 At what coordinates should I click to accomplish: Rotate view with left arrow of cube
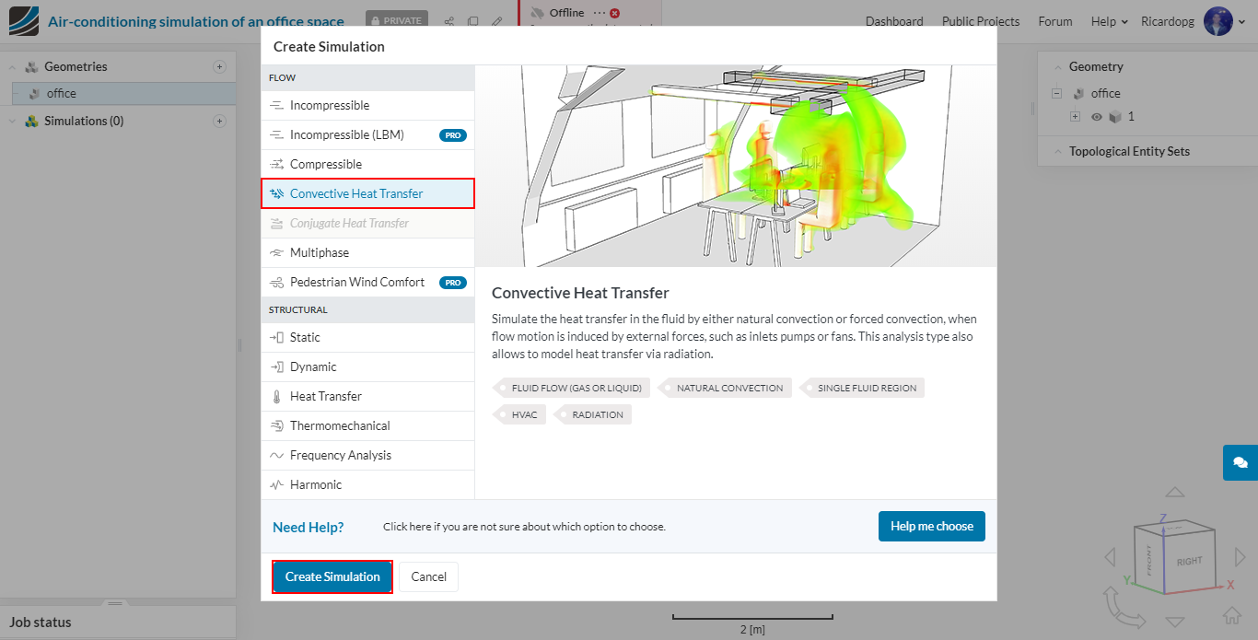[x=1110, y=557]
